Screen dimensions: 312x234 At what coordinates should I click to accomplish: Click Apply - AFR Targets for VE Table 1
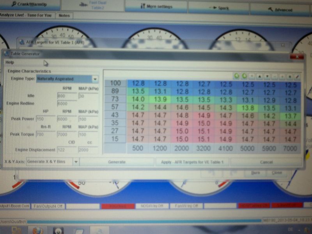(x=192, y=162)
